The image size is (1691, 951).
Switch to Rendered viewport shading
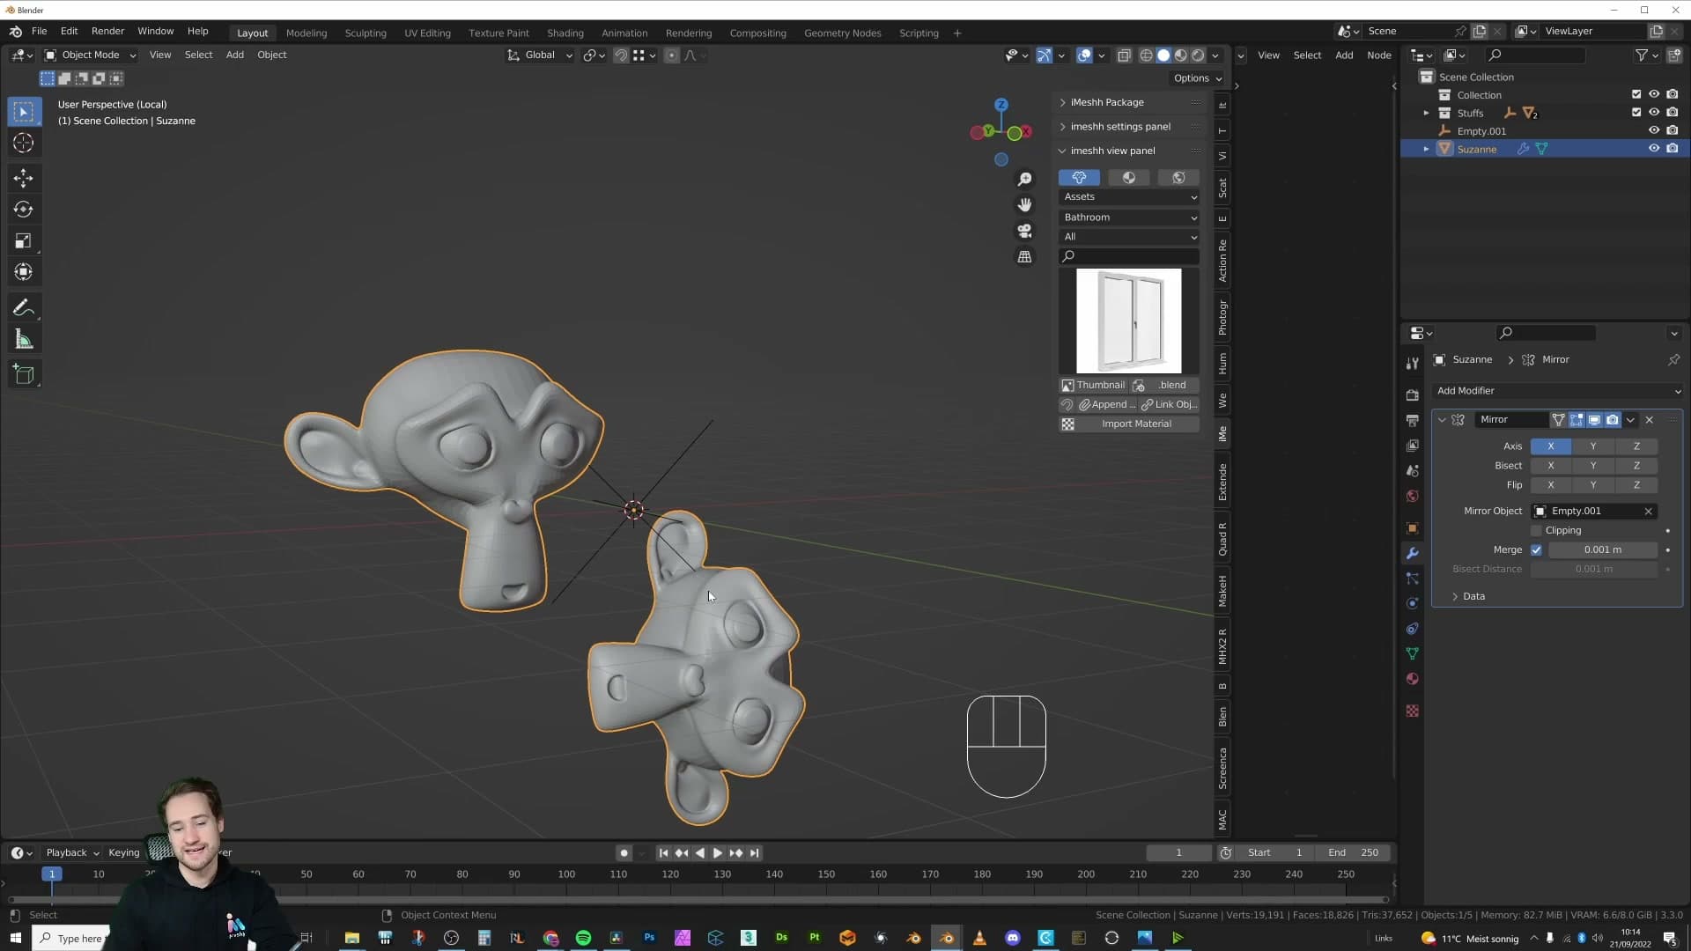(x=1198, y=55)
